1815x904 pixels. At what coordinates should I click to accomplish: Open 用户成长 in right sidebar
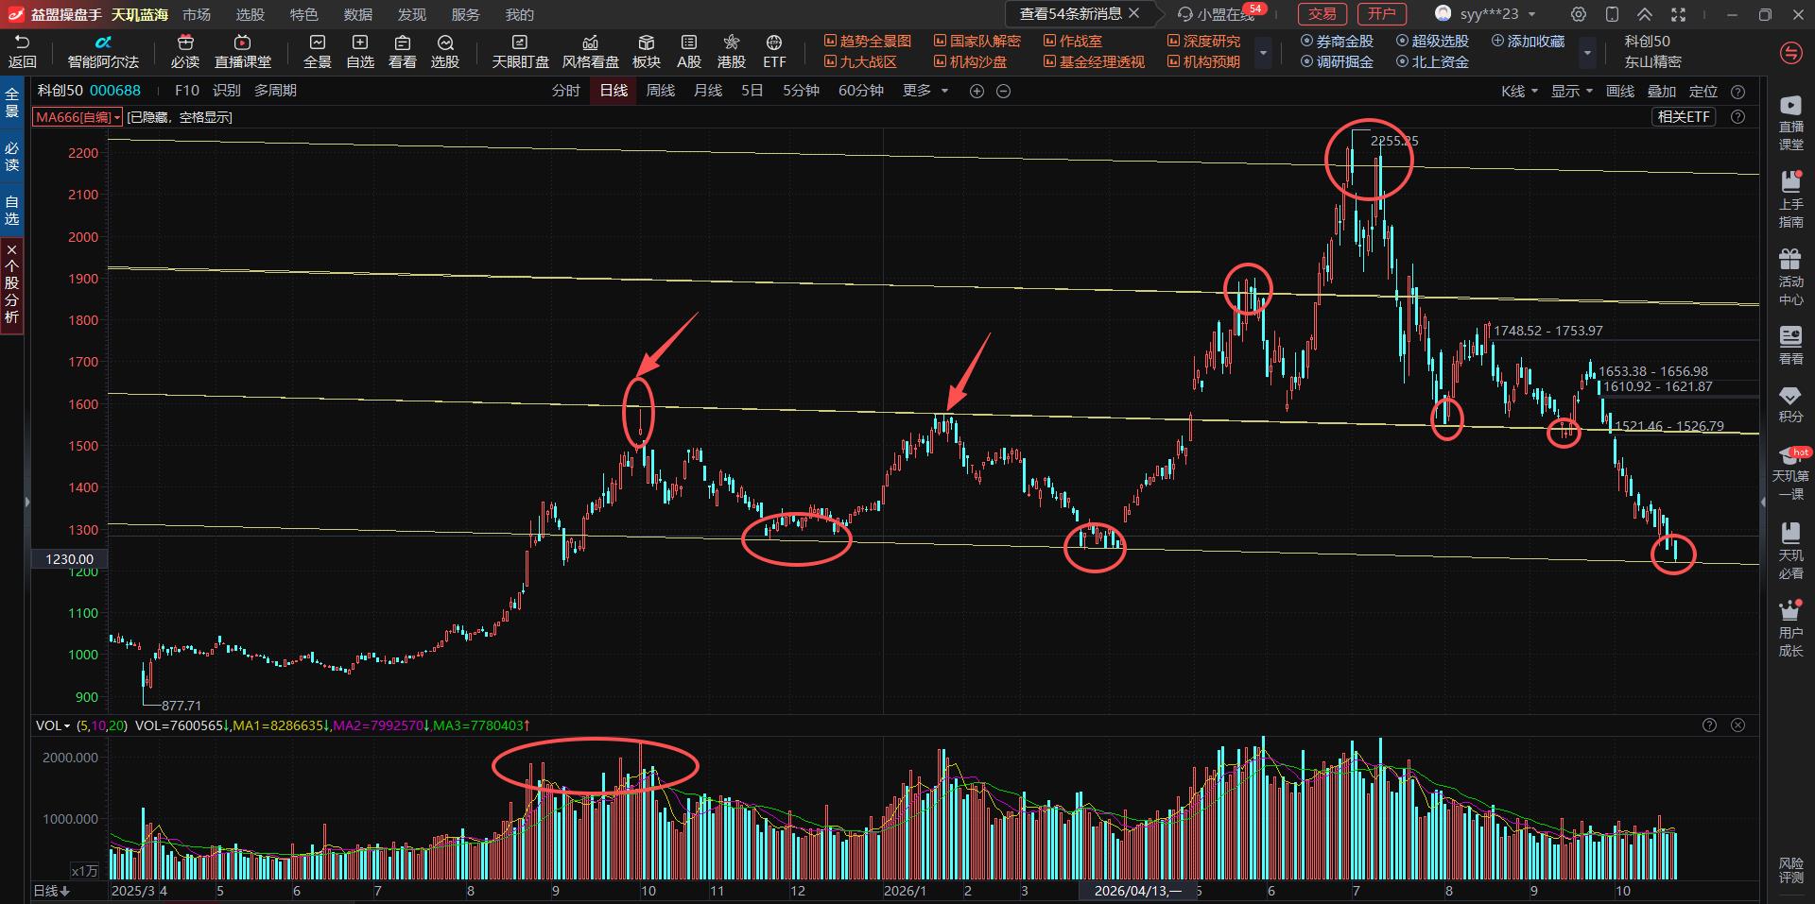click(x=1790, y=628)
